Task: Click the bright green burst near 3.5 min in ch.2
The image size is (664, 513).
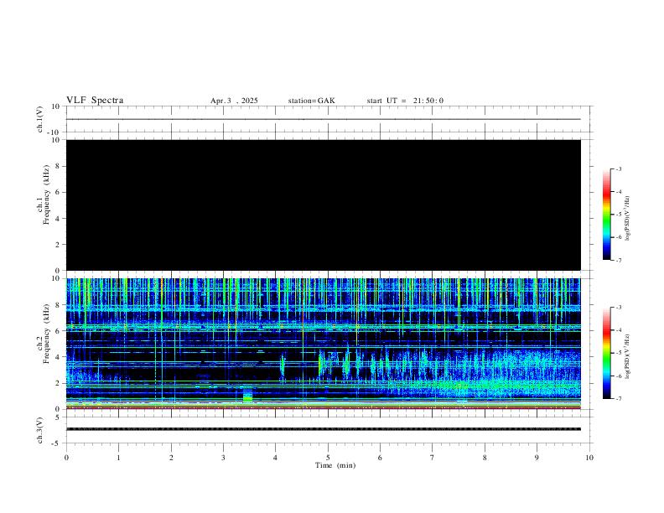Action: 247,396
